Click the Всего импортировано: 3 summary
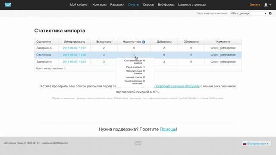 click(x=51, y=68)
